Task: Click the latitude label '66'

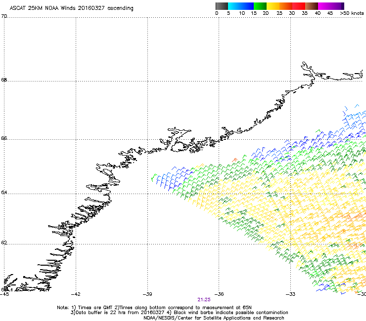Action: (4, 138)
